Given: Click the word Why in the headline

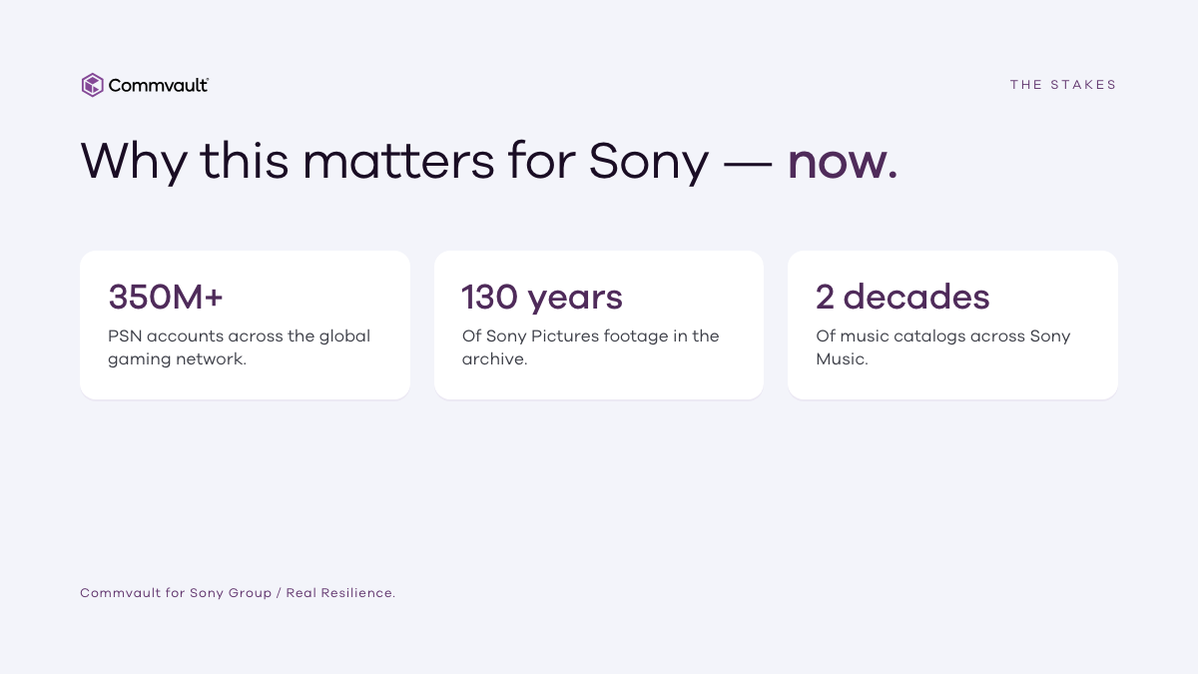Looking at the screenshot, I should 133,161.
